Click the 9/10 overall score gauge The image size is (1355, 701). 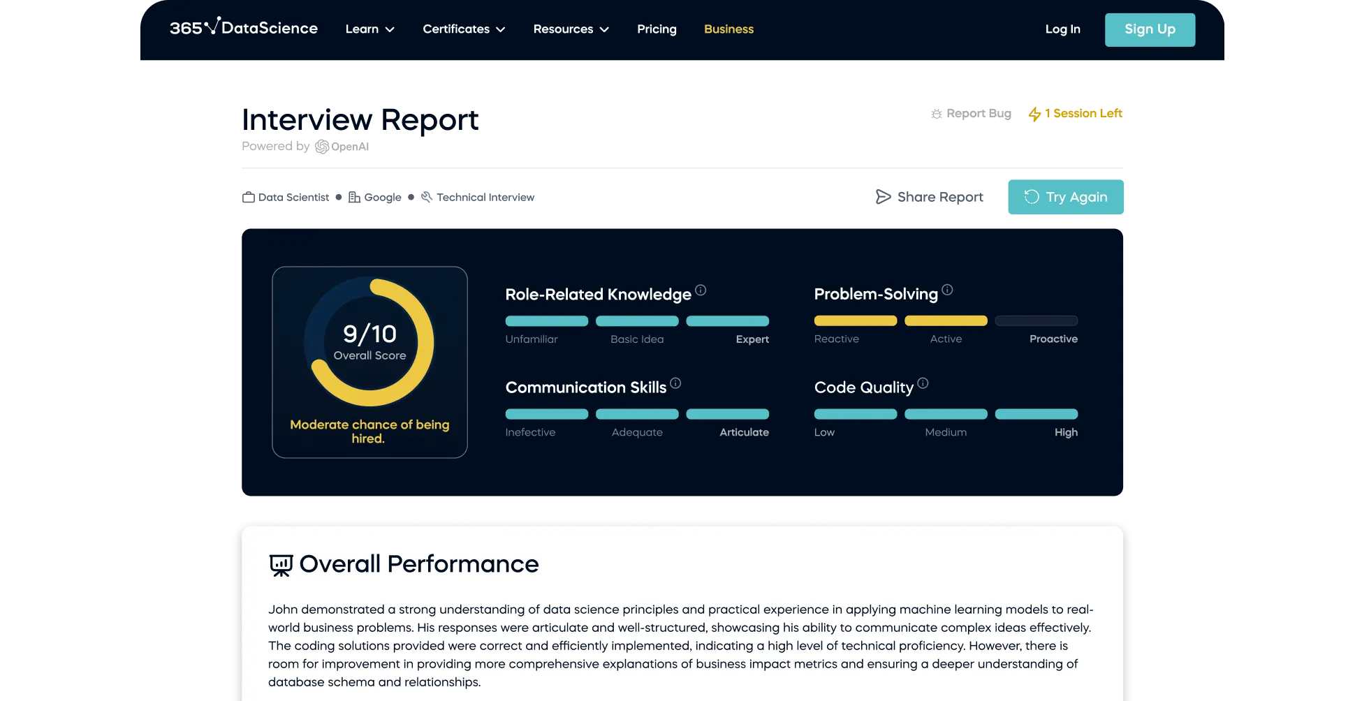point(369,342)
